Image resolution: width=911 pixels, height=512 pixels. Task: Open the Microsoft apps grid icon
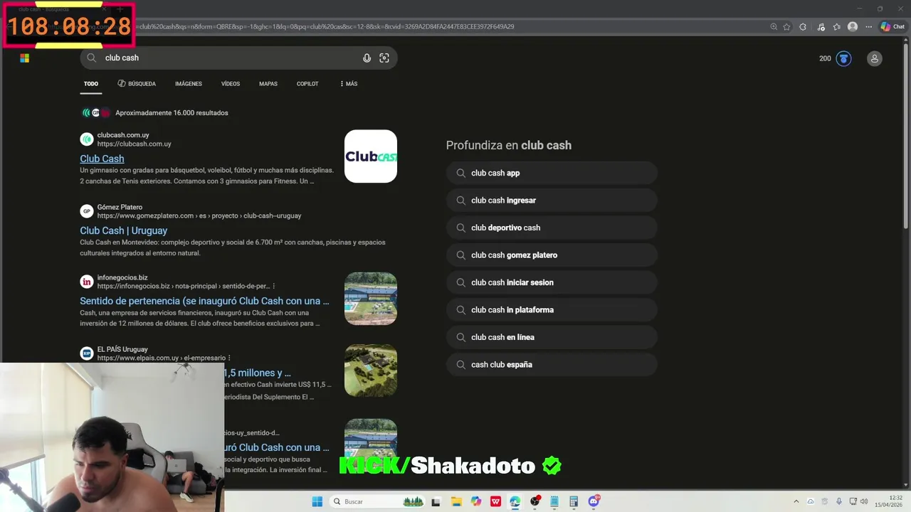(25, 58)
